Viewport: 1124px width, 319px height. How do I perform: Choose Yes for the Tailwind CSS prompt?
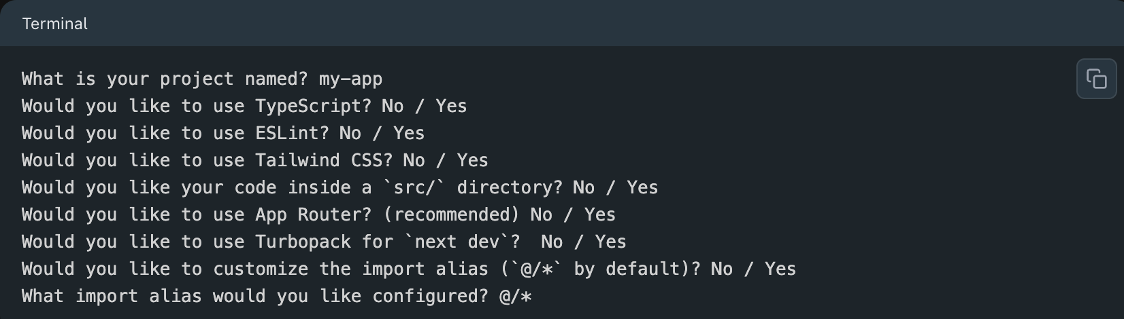pos(472,160)
